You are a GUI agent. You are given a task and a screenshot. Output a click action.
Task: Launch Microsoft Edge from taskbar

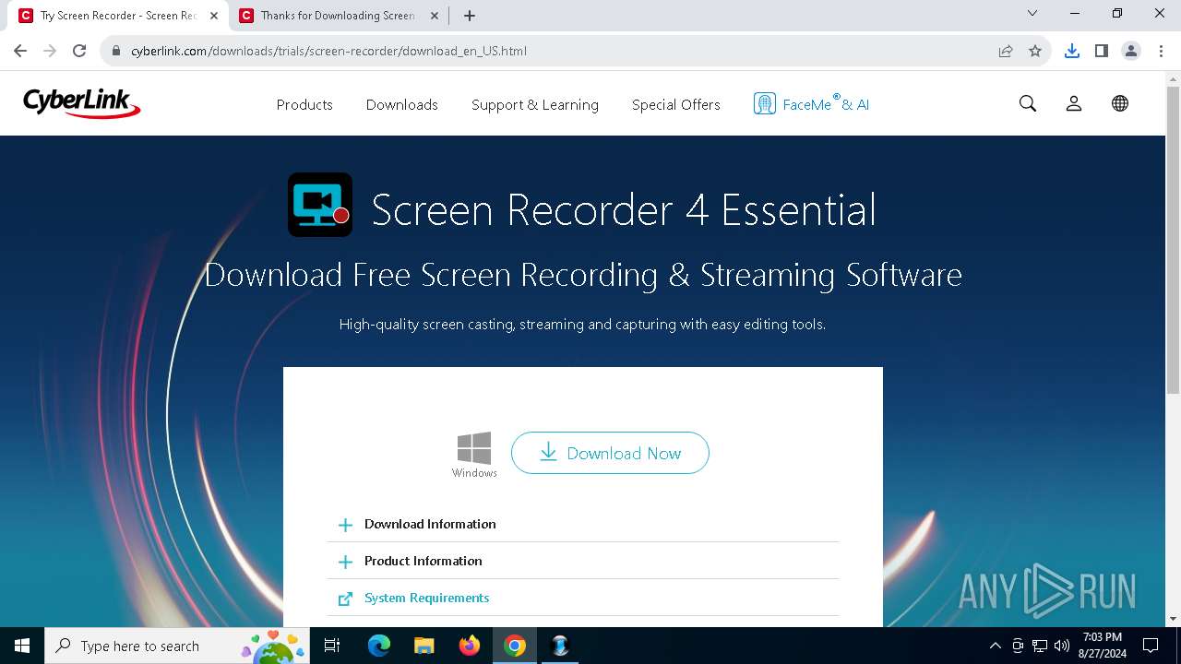[x=379, y=646]
